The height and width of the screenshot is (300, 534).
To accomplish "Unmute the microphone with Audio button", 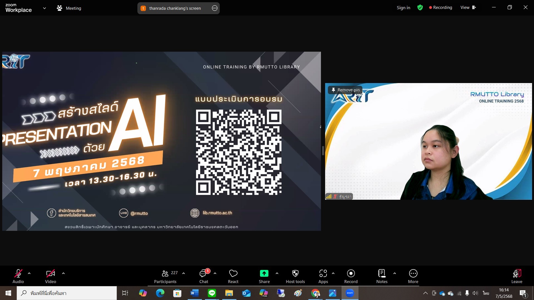I will [x=18, y=276].
